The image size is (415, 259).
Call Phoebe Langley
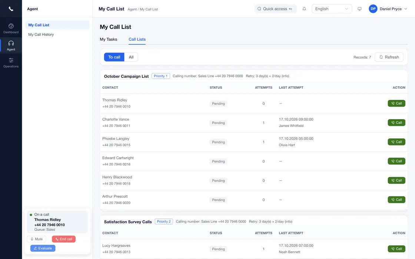[396, 142]
